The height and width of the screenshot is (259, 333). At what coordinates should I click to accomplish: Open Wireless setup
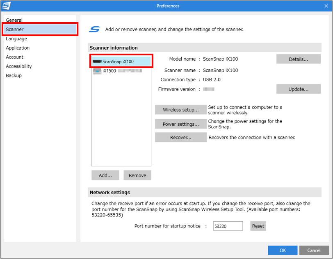pyautogui.click(x=181, y=110)
